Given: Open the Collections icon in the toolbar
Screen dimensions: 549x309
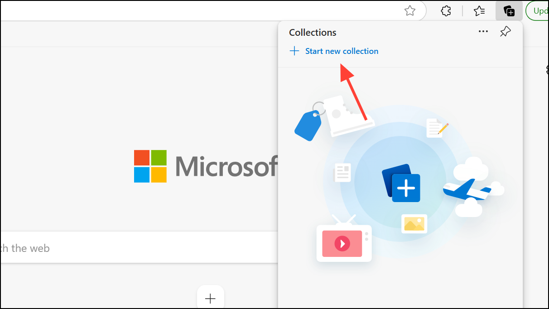Looking at the screenshot, I should (x=509, y=10).
